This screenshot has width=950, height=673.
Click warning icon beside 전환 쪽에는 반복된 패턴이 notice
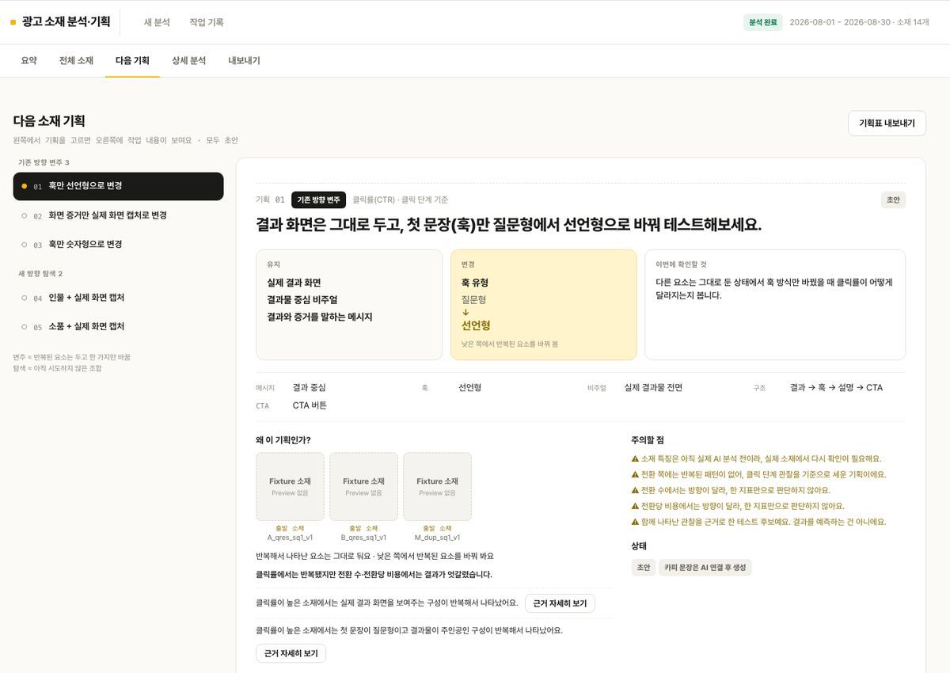(635, 474)
